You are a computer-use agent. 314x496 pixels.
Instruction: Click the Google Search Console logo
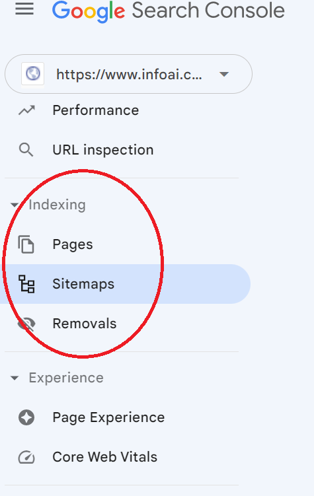169,11
